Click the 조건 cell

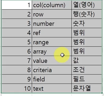click(87, 70)
